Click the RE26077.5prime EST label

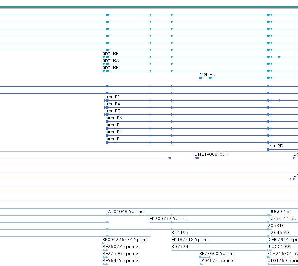[x=120, y=247]
